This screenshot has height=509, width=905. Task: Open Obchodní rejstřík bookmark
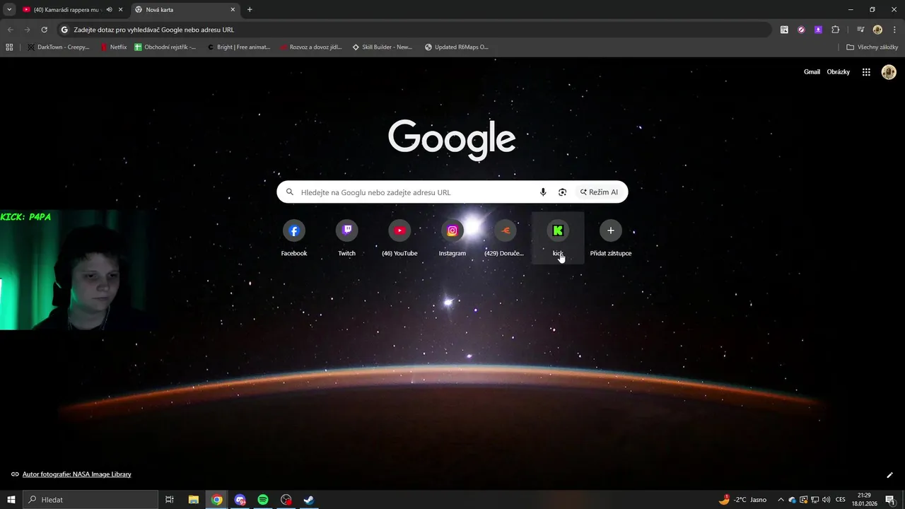click(x=165, y=47)
